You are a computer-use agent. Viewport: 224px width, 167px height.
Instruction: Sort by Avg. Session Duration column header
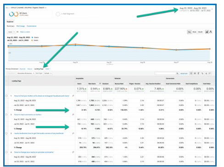(x=153, y=84)
